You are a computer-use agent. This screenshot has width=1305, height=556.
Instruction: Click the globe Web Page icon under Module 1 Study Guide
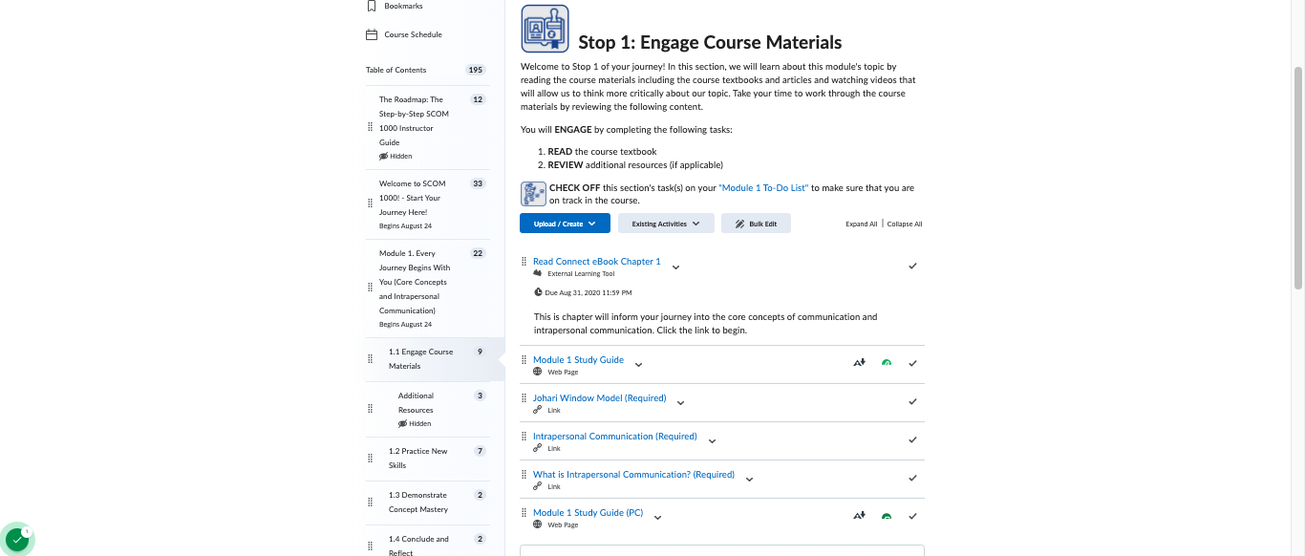(x=537, y=372)
